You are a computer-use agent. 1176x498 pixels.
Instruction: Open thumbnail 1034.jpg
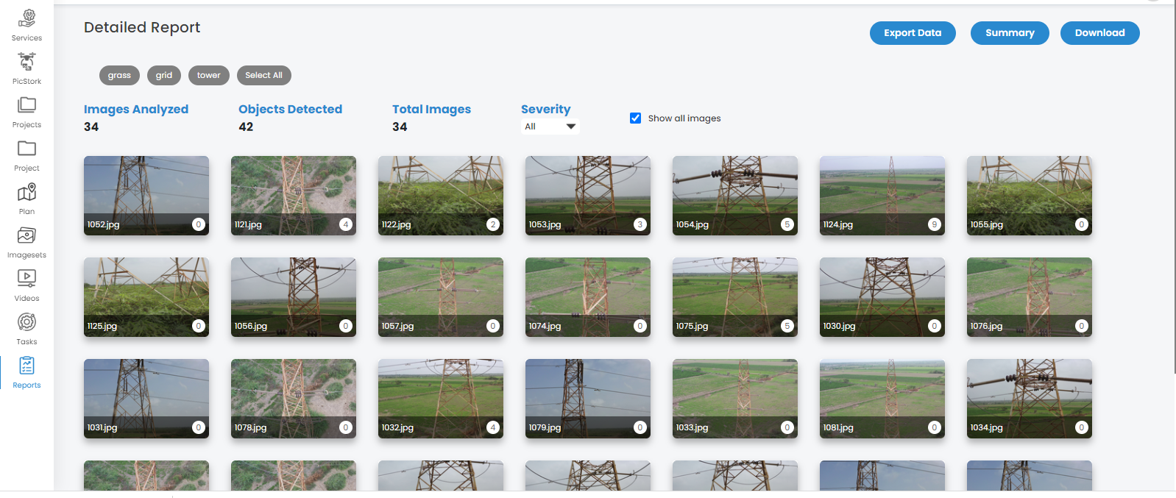point(1030,399)
